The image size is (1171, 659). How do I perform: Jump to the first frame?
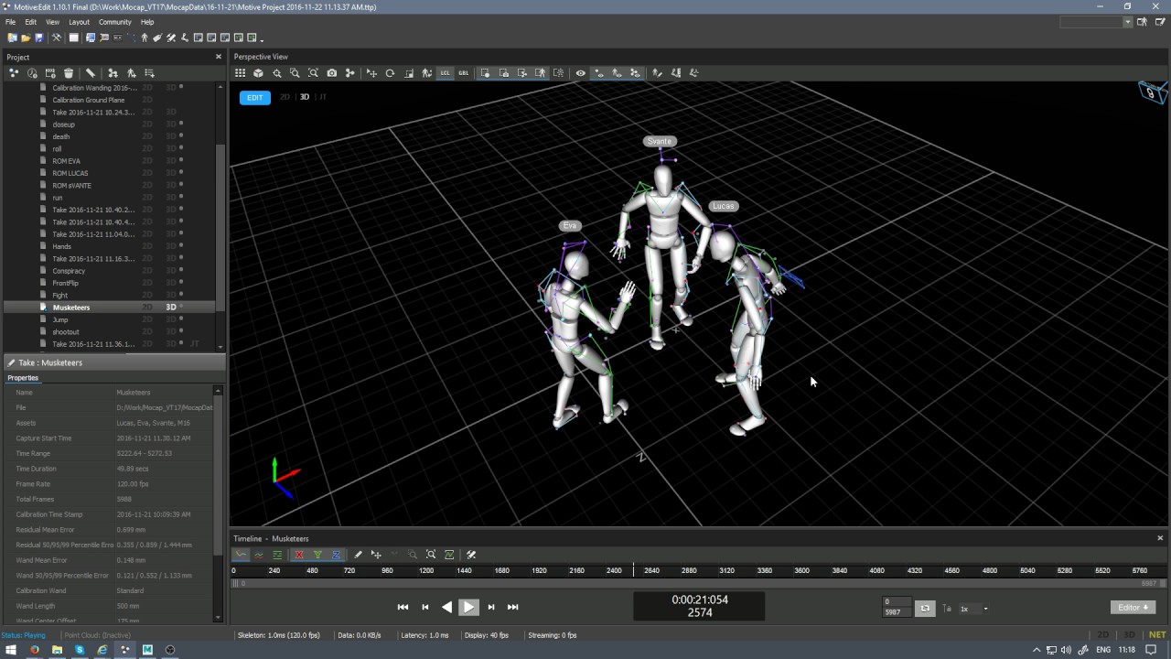pyautogui.click(x=403, y=607)
